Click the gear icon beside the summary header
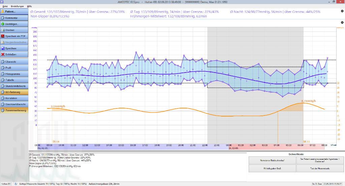 (x=342, y=11)
